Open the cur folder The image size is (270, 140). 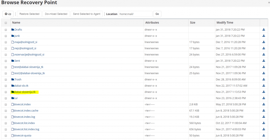tap(15, 98)
